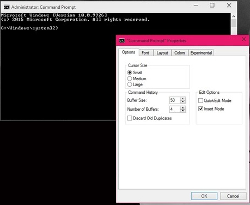Click the Microsoft Windows version text line
The width and height of the screenshot is (250, 205).
pyautogui.click(x=54, y=15)
